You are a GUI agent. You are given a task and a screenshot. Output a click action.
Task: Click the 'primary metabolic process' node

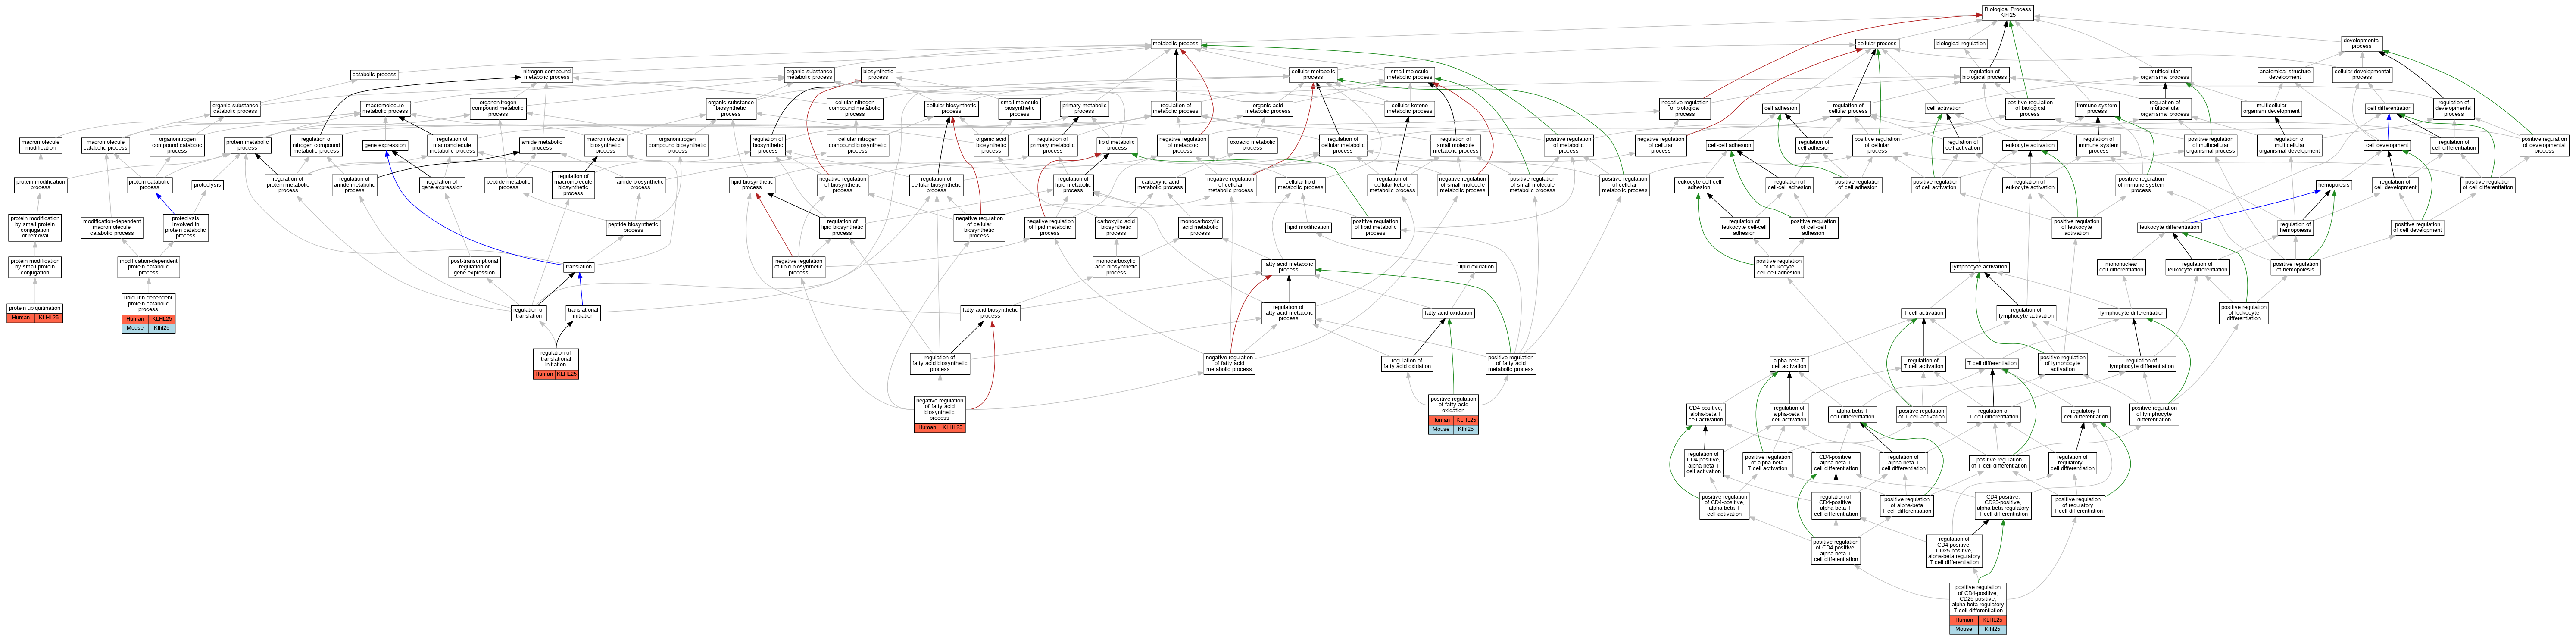pos(1084,108)
